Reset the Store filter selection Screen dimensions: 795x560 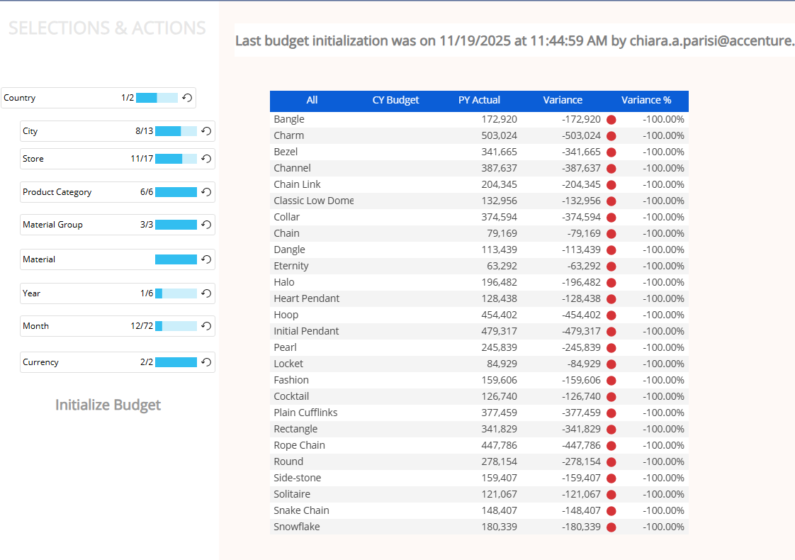tap(206, 159)
